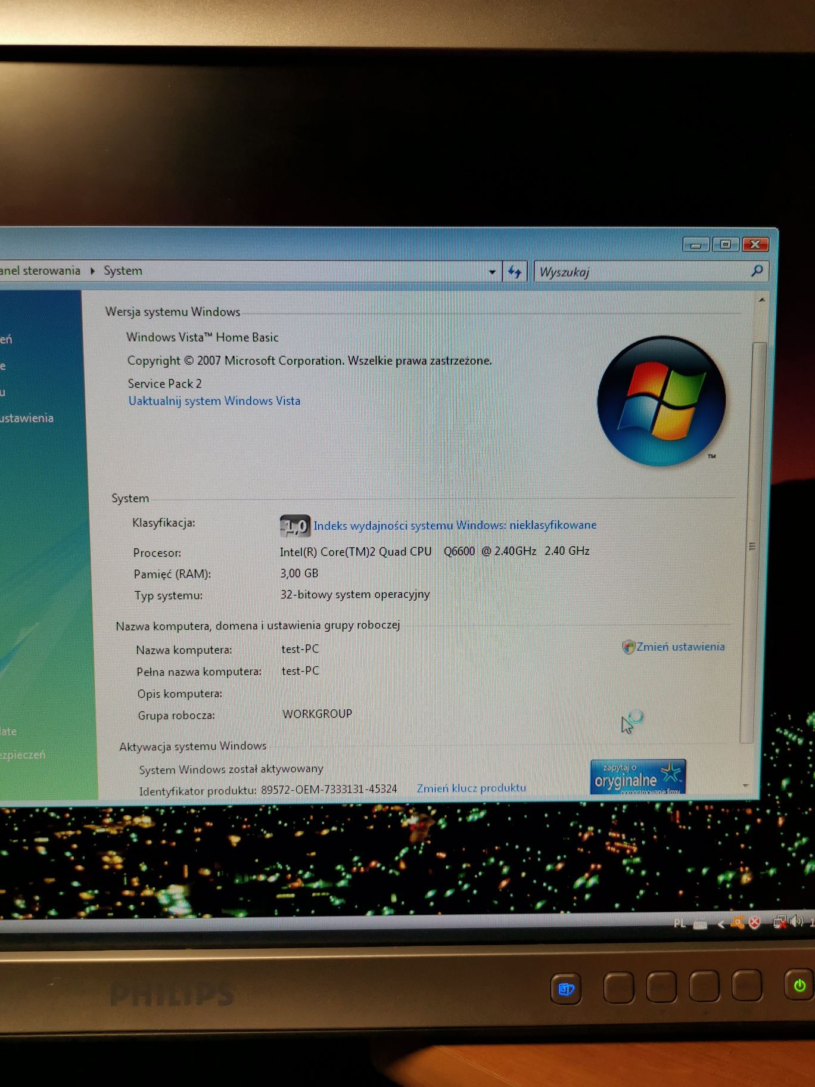The height and width of the screenshot is (1087, 815).
Task: Click the 3,00 GB RAM value
Action: (x=299, y=573)
